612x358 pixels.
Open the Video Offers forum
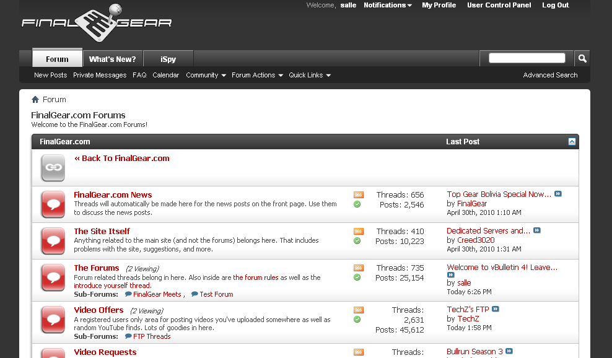pyautogui.click(x=98, y=310)
